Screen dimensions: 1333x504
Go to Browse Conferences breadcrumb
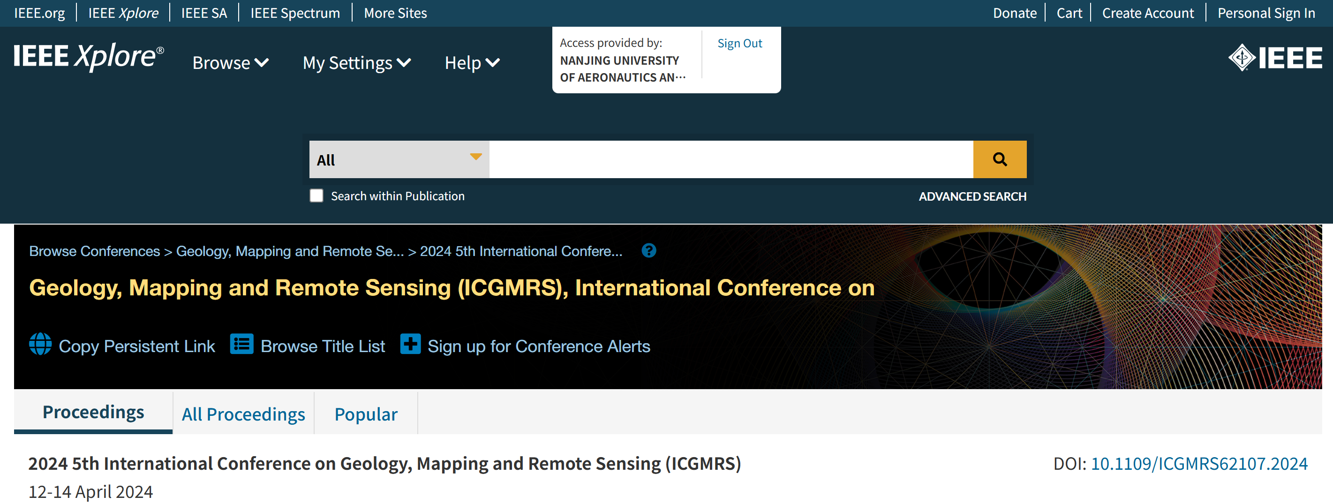tap(94, 251)
